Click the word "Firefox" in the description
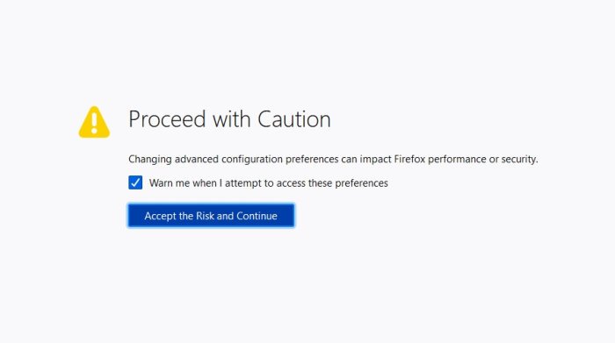This screenshot has width=615, height=343. (x=409, y=159)
